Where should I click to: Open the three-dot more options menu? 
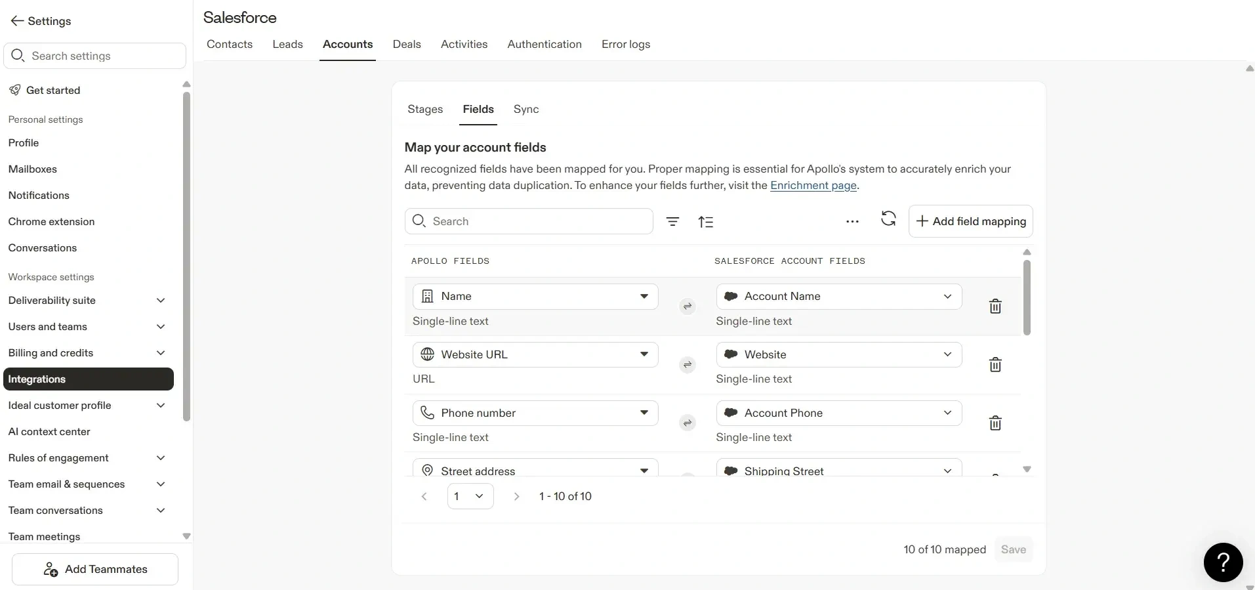click(x=852, y=222)
